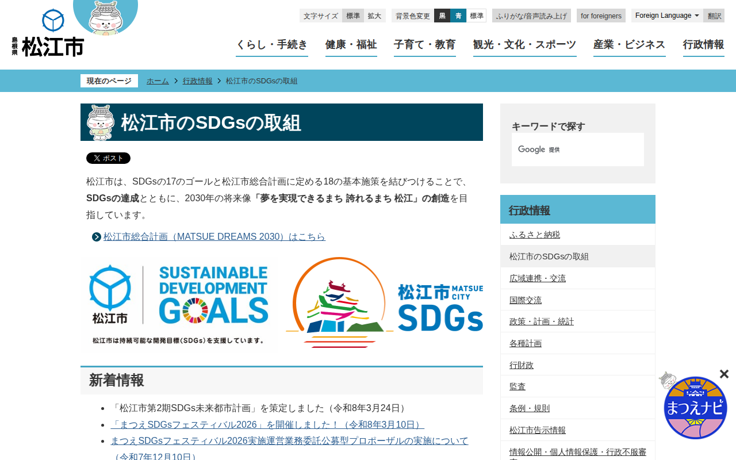Viewport: 736px width, 460px height.
Task: Focus the Google keyword search field
Action: point(578,149)
